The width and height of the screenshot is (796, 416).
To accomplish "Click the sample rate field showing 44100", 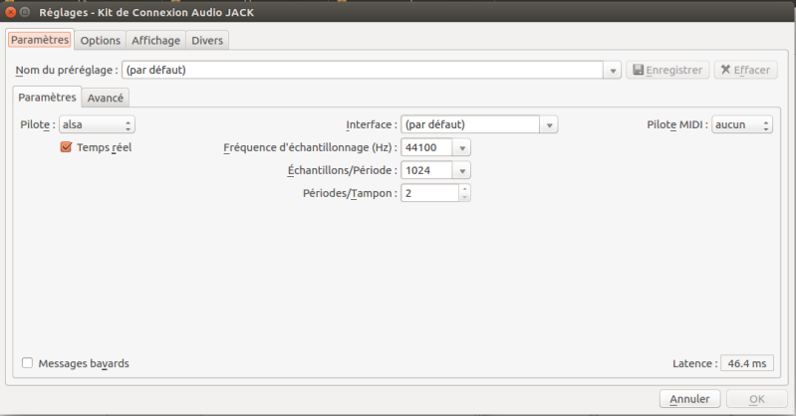I will (x=426, y=147).
